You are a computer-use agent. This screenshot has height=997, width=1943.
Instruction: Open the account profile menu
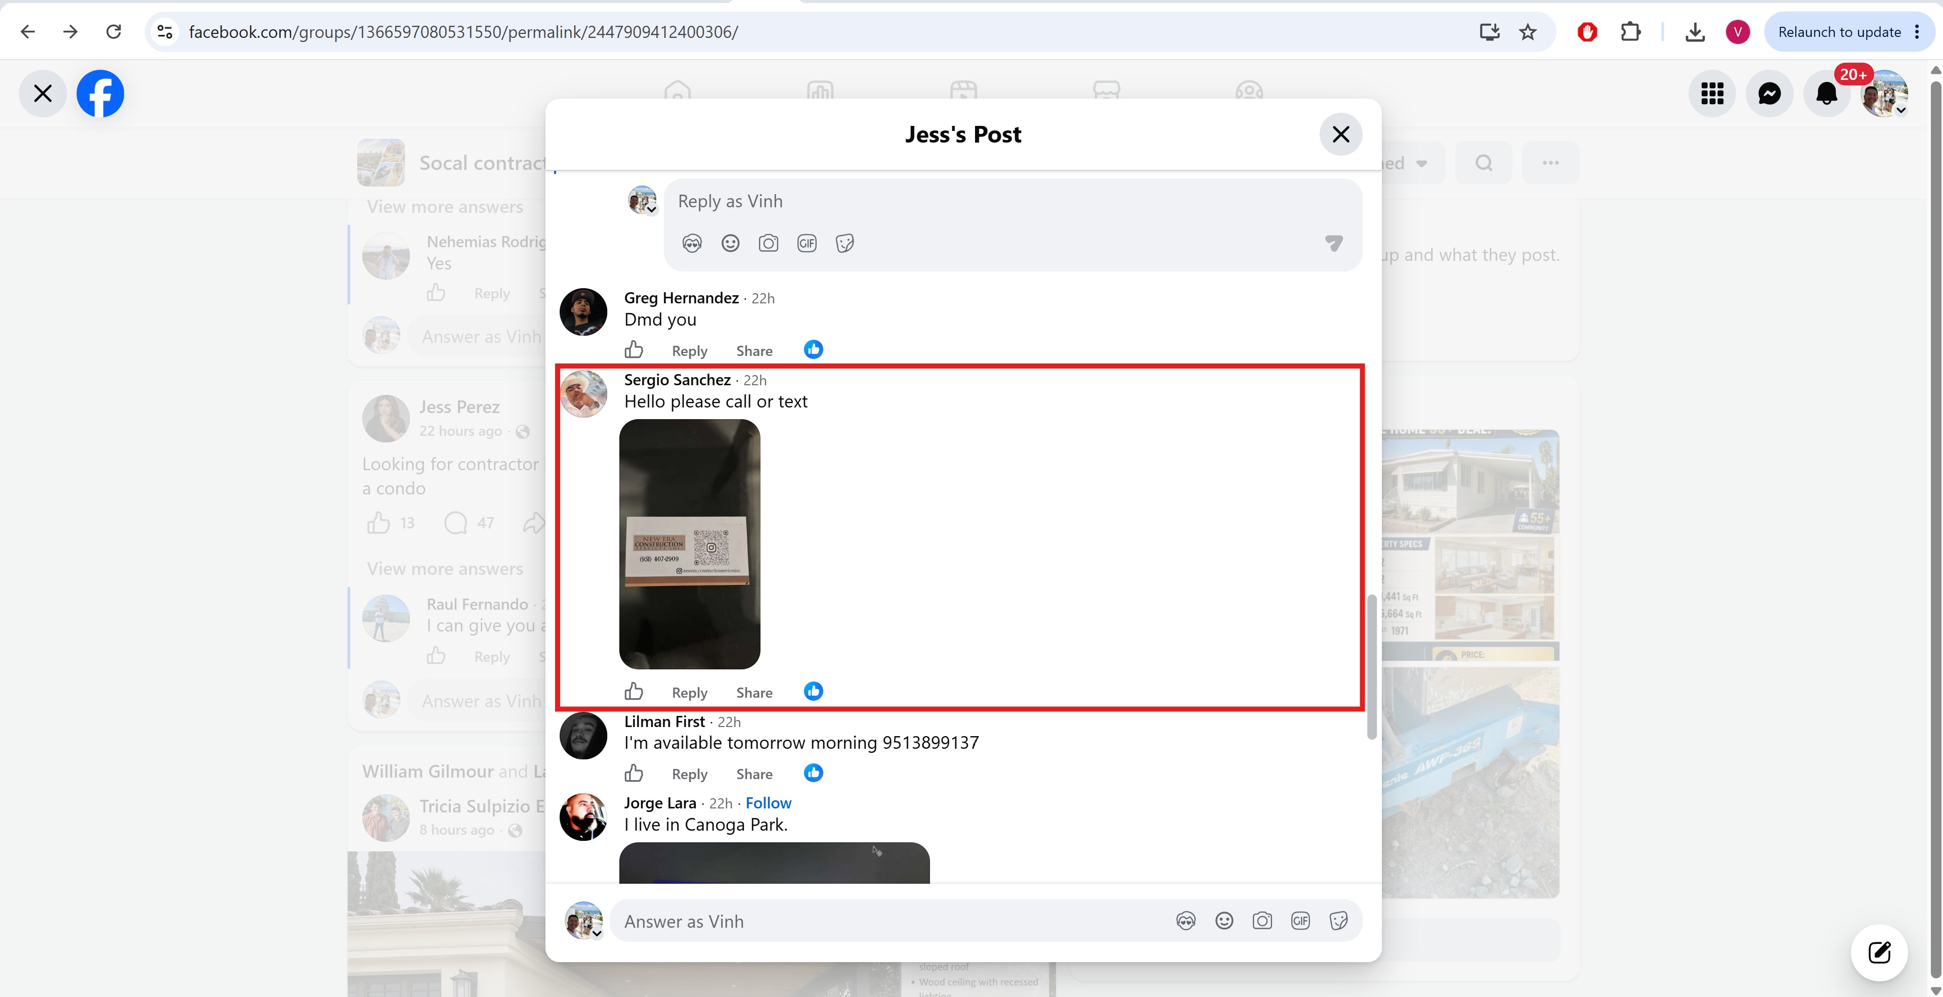(1884, 94)
